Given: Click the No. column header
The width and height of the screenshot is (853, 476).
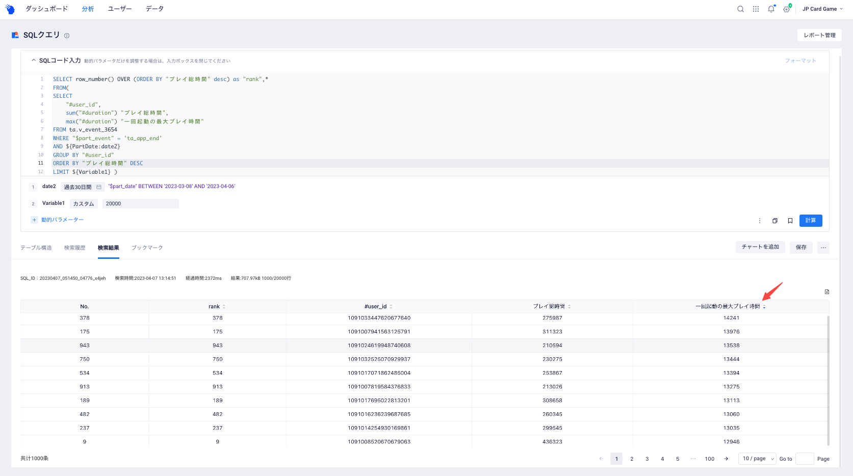Looking at the screenshot, I should pos(85,307).
